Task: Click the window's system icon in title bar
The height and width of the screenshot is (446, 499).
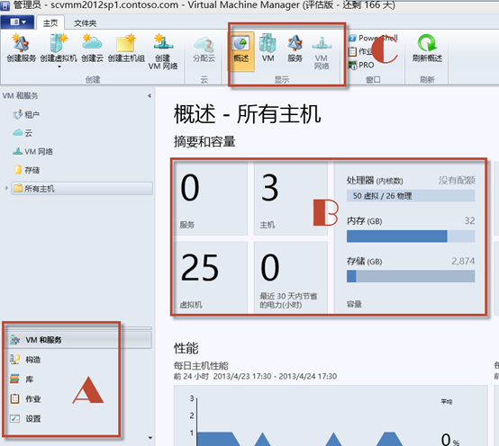Action: point(5,5)
